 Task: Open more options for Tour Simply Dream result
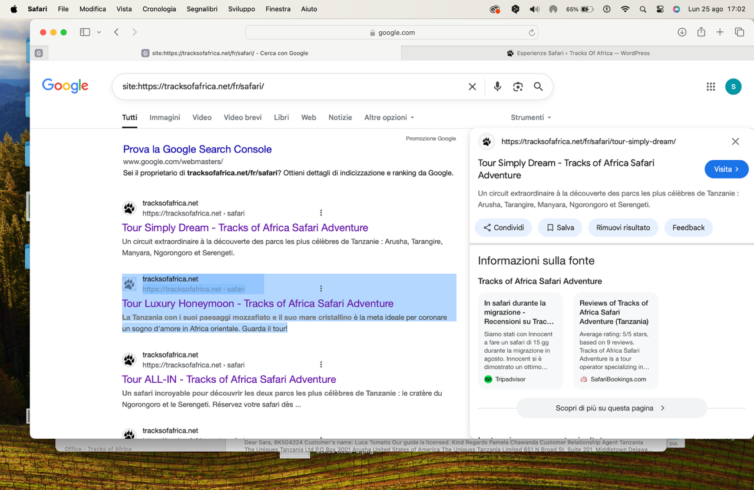click(321, 213)
